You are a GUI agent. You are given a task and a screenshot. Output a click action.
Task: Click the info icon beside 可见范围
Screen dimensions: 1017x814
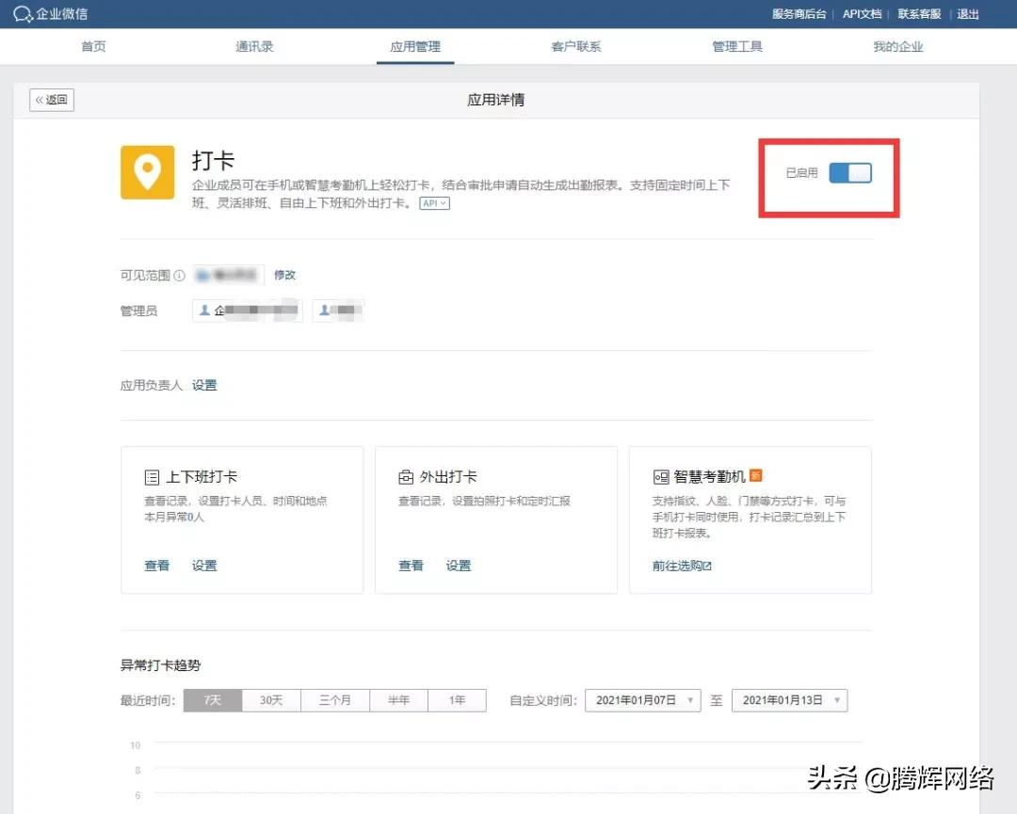point(180,276)
